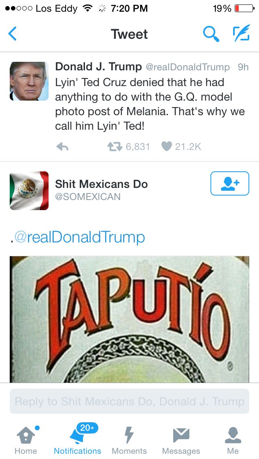259x459 pixels.
Task: Tap the compose tweet feather icon
Action: [x=241, y=33]
